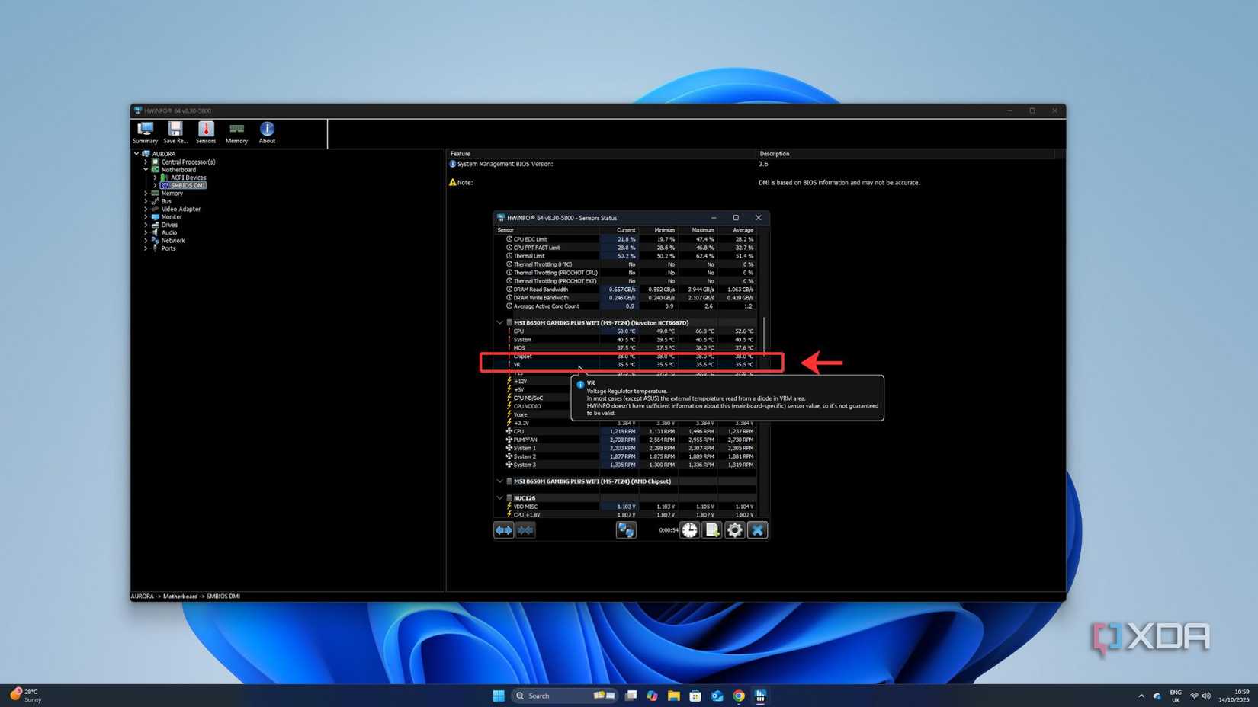Image resolution: width=1258 pixels, height=707 pixels.
Task: Click the Memory toolbar icon
Action: click(236, 132)
